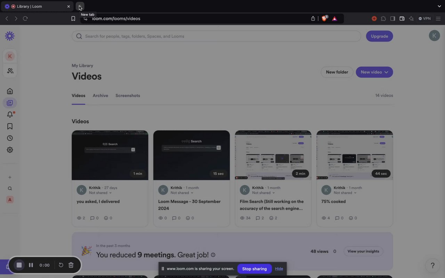Click views eye count on 75% cooked
The width and height of the screenshot is (445, 278).
point(326,218)
